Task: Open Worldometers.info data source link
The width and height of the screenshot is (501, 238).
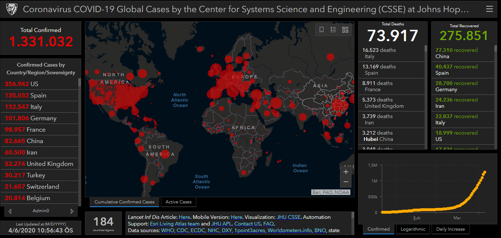Action: 289,231
